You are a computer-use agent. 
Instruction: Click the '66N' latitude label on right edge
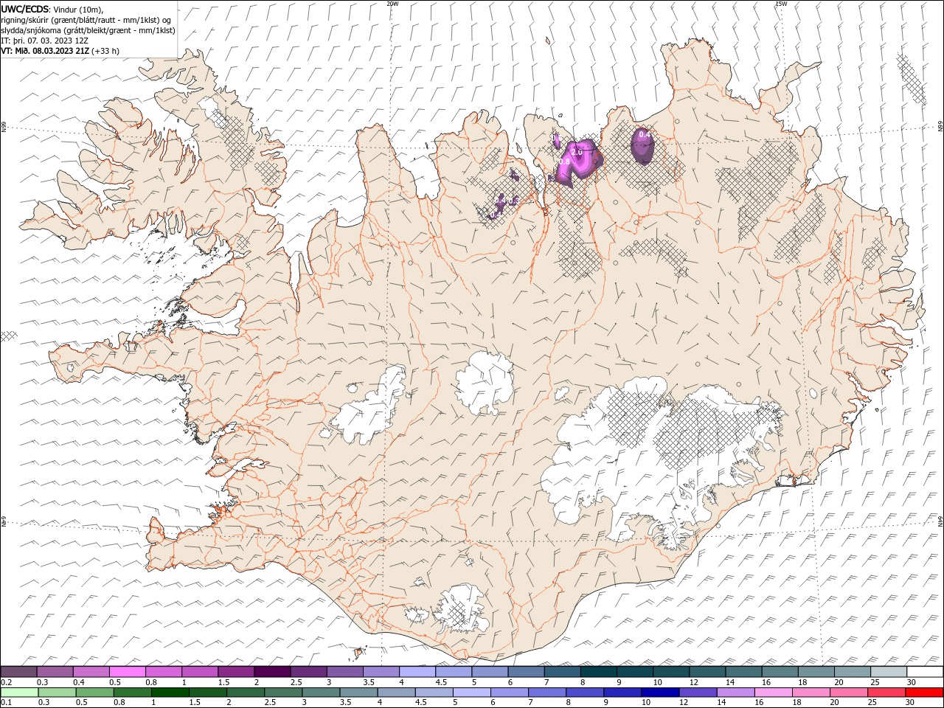click(x=940, y=126)
